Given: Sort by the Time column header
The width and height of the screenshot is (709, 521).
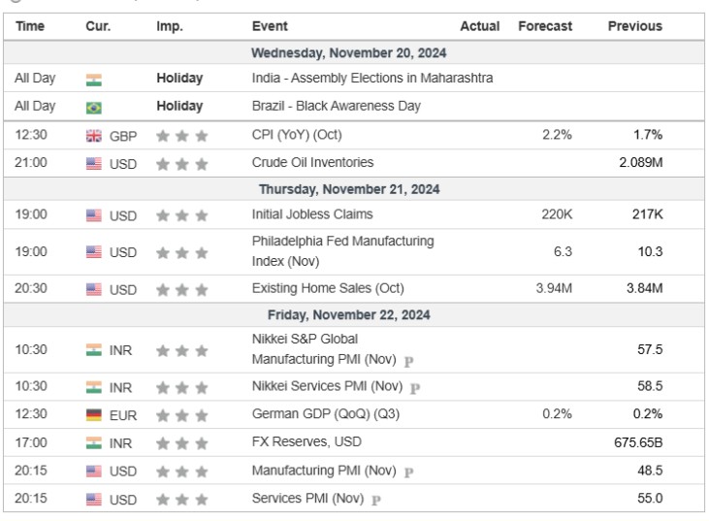Looking at the screenshot, I should point(30,26).
